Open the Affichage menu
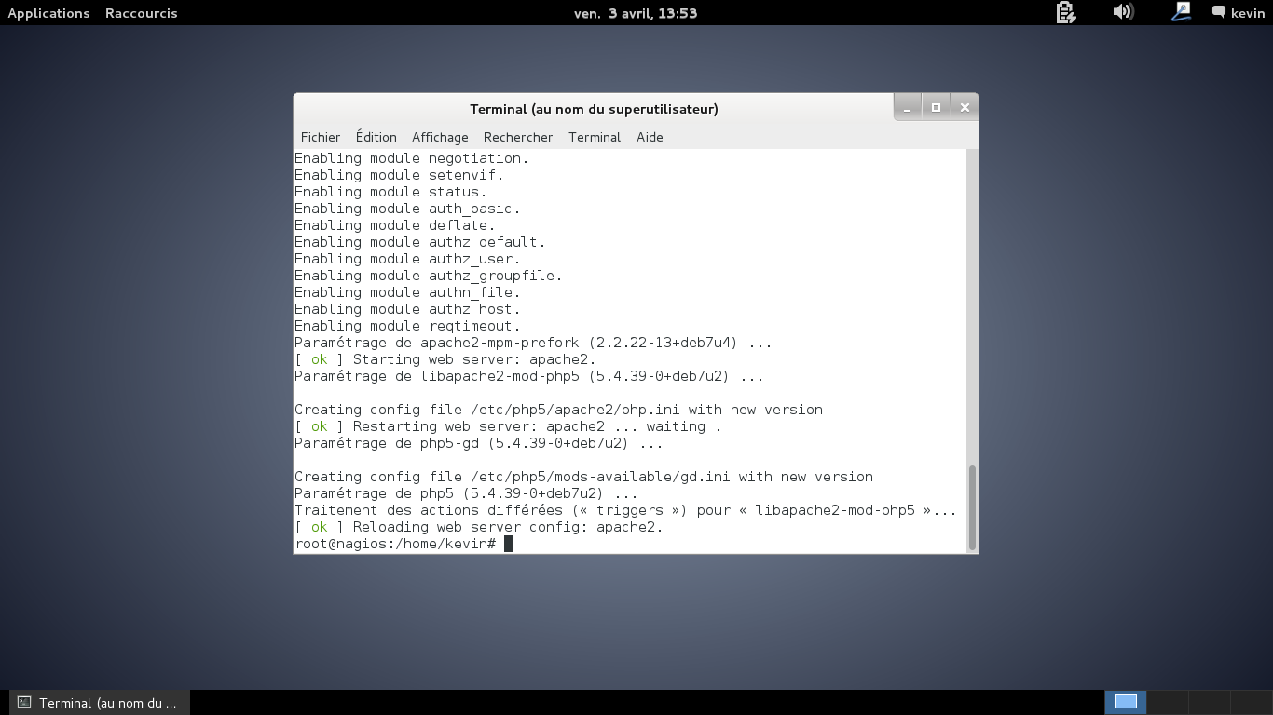 tap(440, 137)
